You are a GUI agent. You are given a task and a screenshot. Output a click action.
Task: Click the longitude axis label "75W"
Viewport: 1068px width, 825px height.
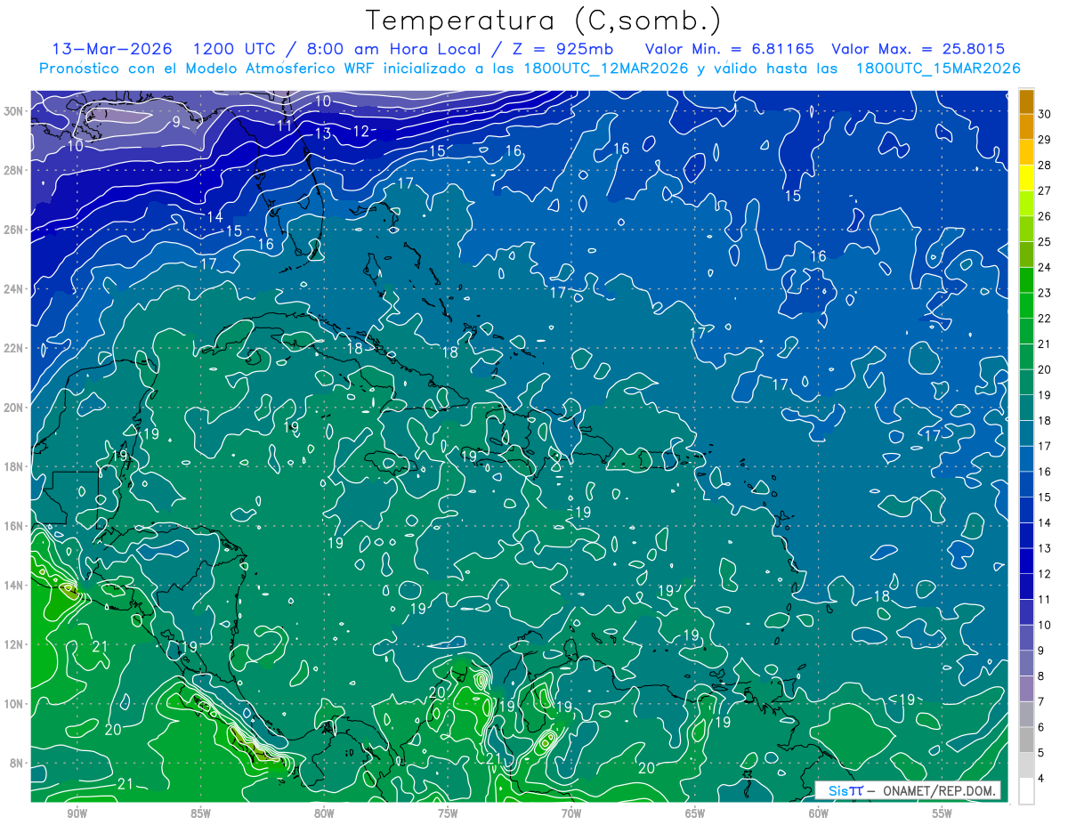tap(448, 813)
